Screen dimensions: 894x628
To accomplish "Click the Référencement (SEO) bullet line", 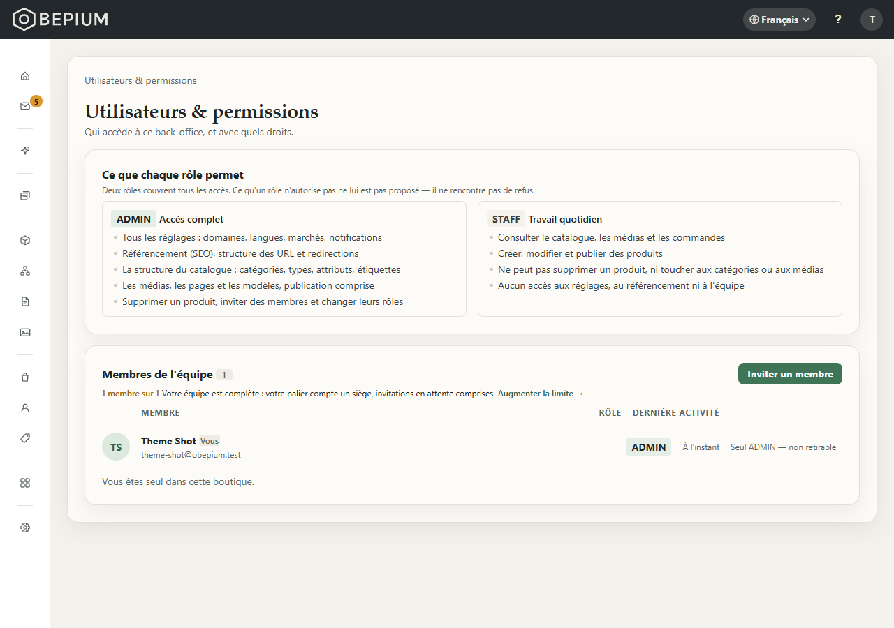I will coord(240,253).
